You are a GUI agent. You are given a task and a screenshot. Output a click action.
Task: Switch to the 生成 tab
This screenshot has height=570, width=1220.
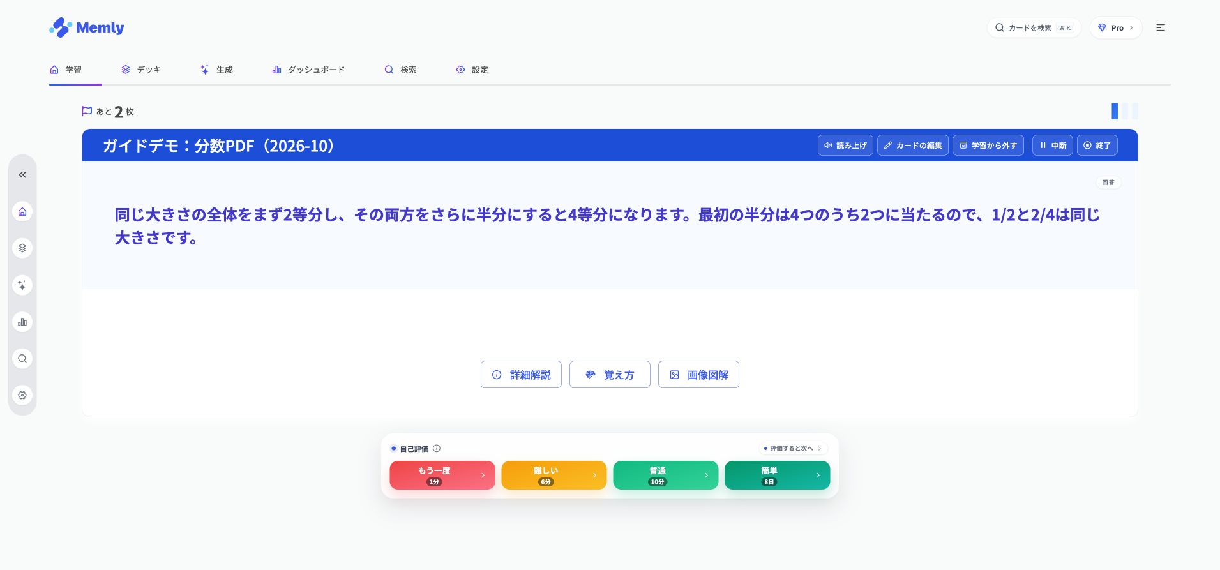[216, 70]
